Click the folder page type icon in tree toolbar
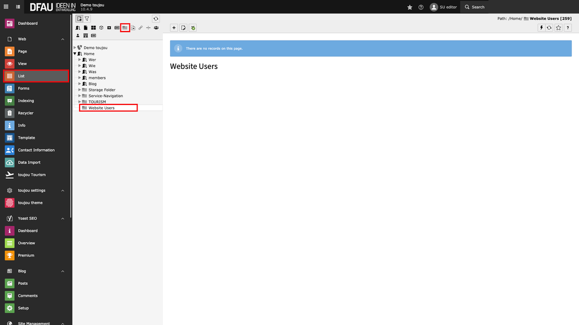Viewport: 579px width, 325px height. 125,28
